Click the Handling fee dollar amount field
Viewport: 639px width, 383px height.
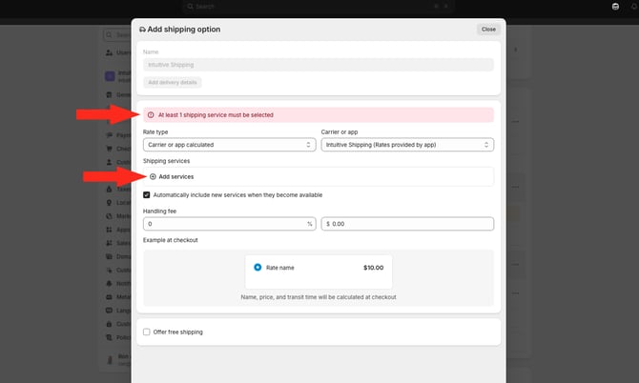(x=407, y=224)
